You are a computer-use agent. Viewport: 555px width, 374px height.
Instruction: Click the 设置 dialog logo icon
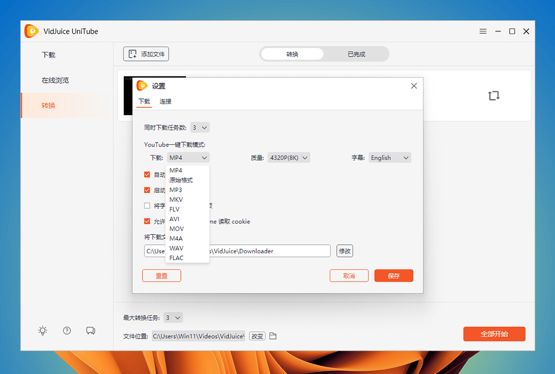pyautogui.click(x=142, y=85)
